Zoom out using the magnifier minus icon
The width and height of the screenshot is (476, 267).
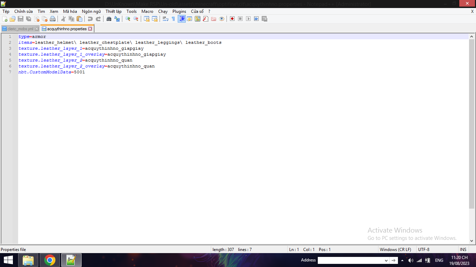[x=136, y=19]
